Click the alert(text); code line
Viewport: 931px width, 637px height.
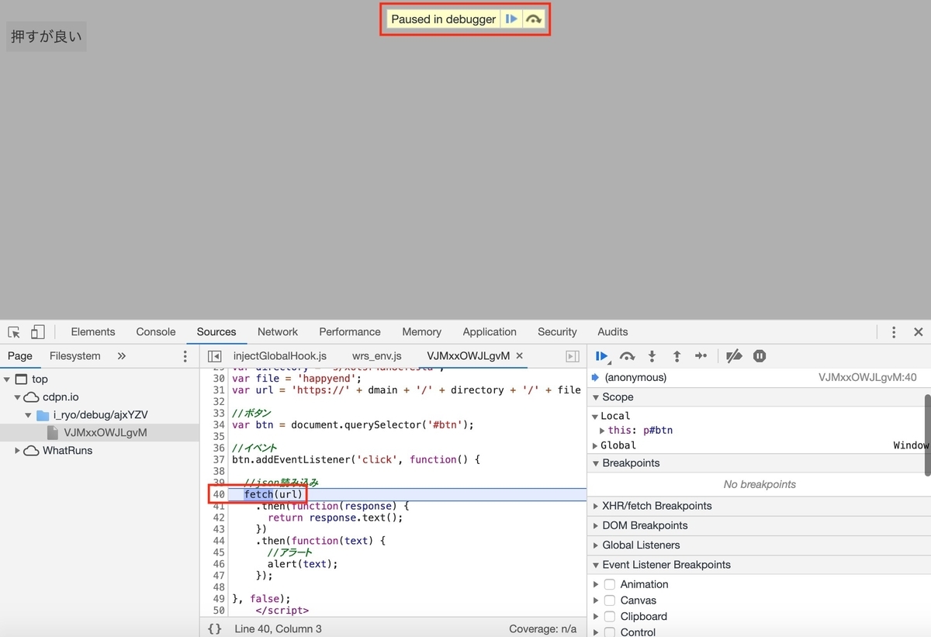303,564
